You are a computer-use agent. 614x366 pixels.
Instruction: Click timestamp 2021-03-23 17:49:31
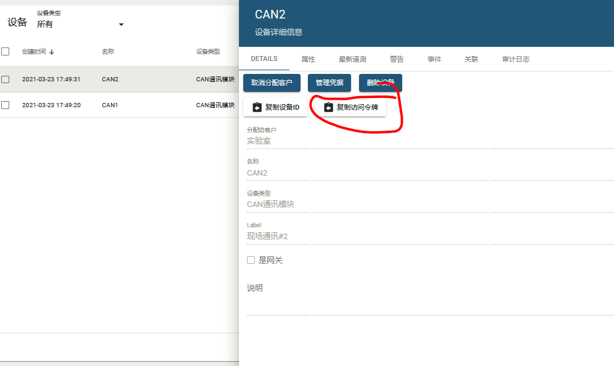click(51, 79)
